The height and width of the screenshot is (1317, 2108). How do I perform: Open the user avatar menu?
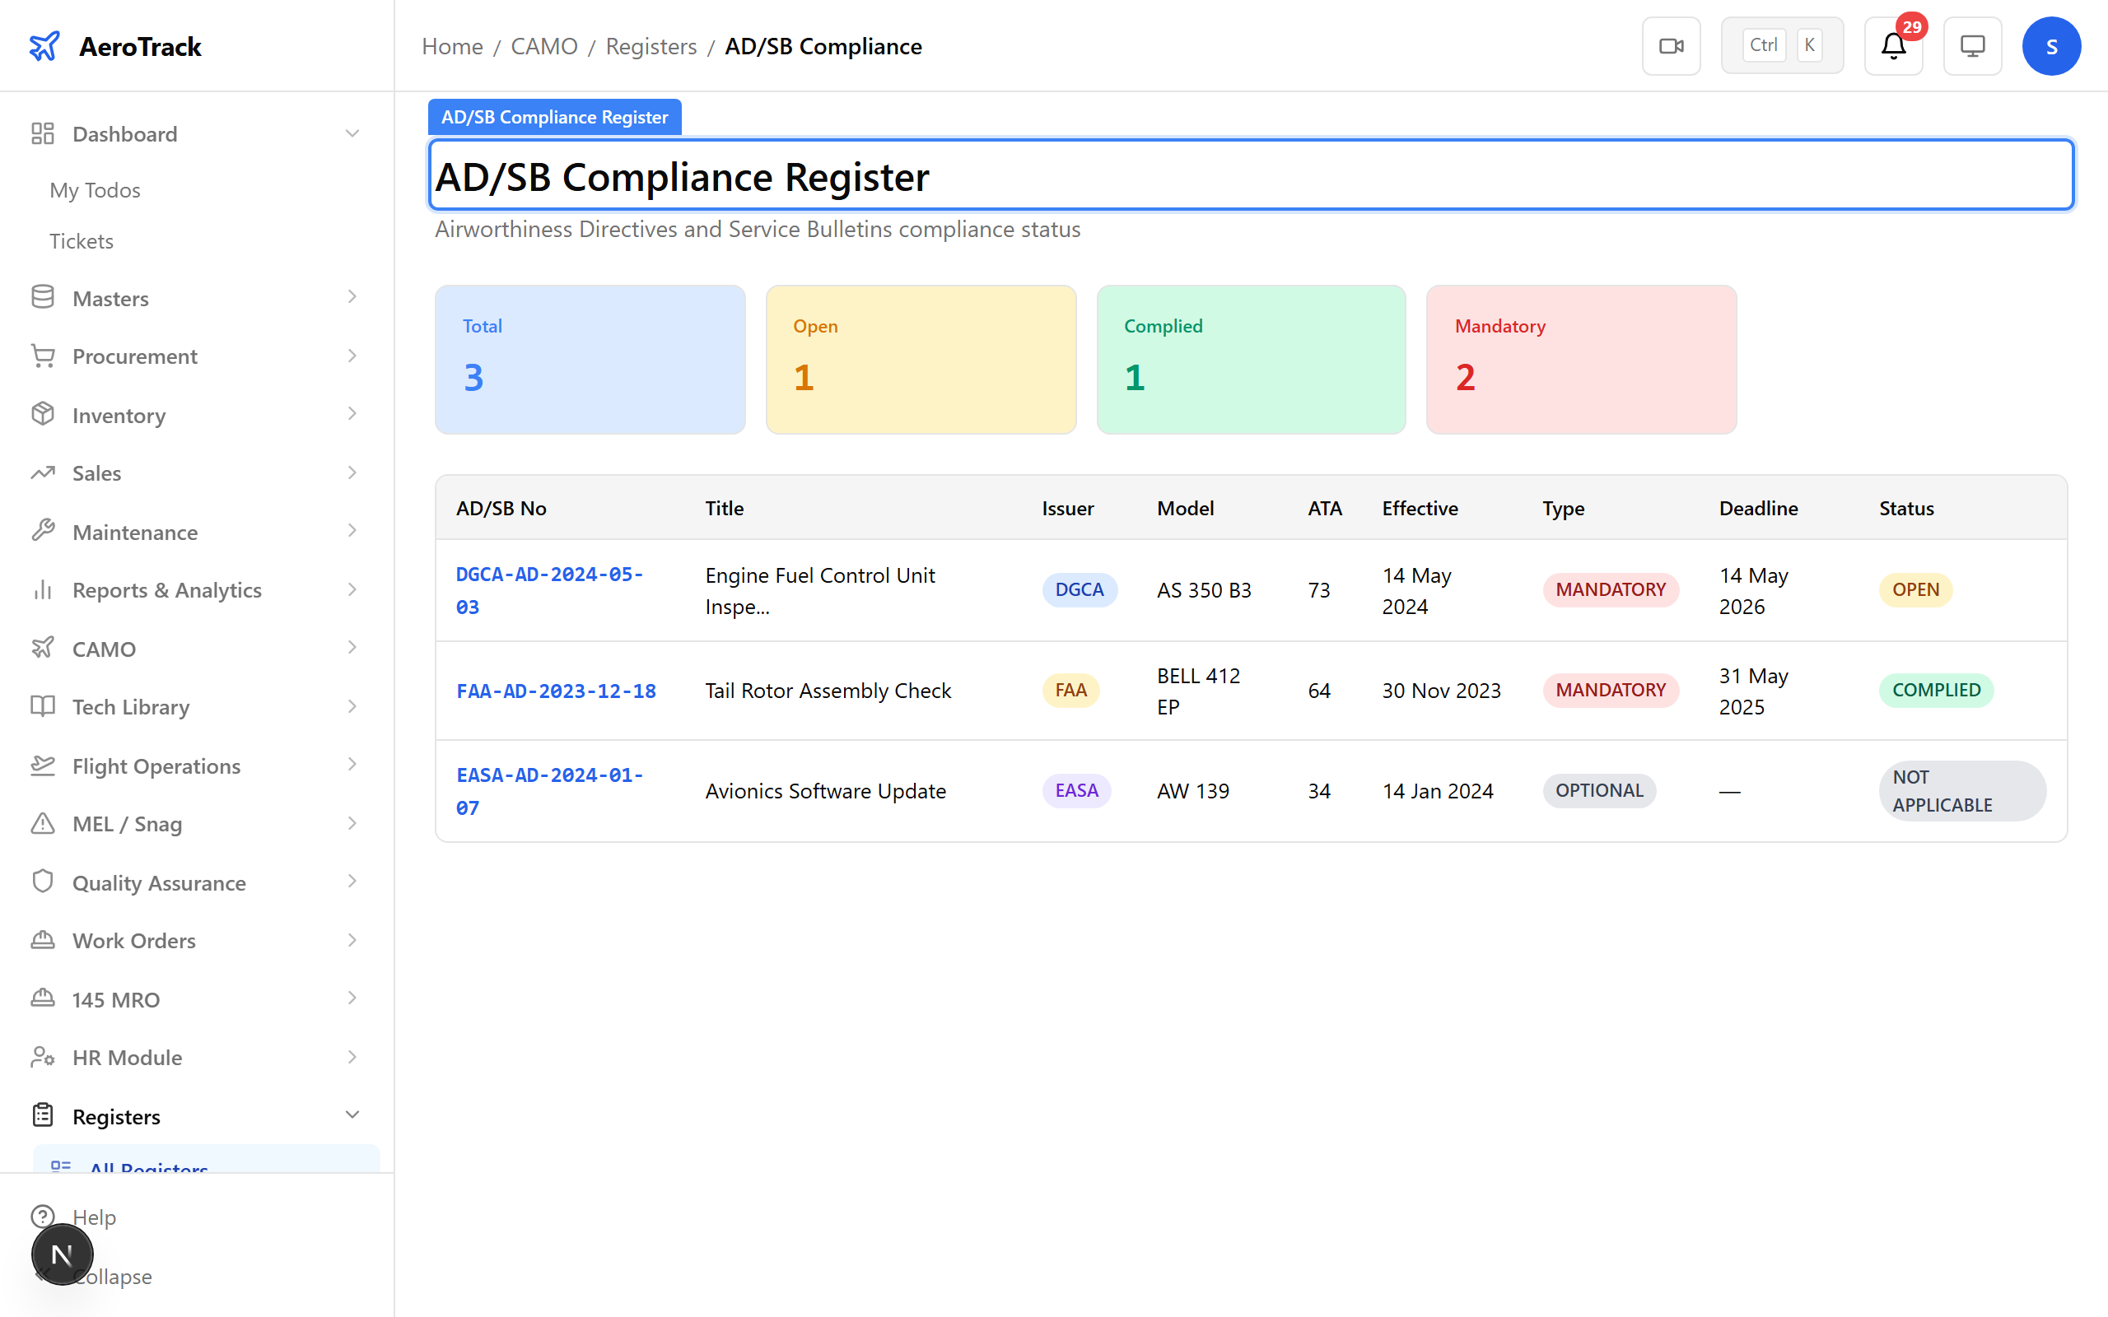click(x=2051, y=45)
